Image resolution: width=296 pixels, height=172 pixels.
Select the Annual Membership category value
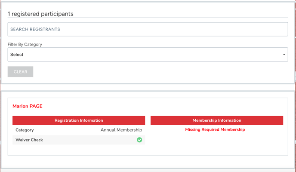click(121, 130)
